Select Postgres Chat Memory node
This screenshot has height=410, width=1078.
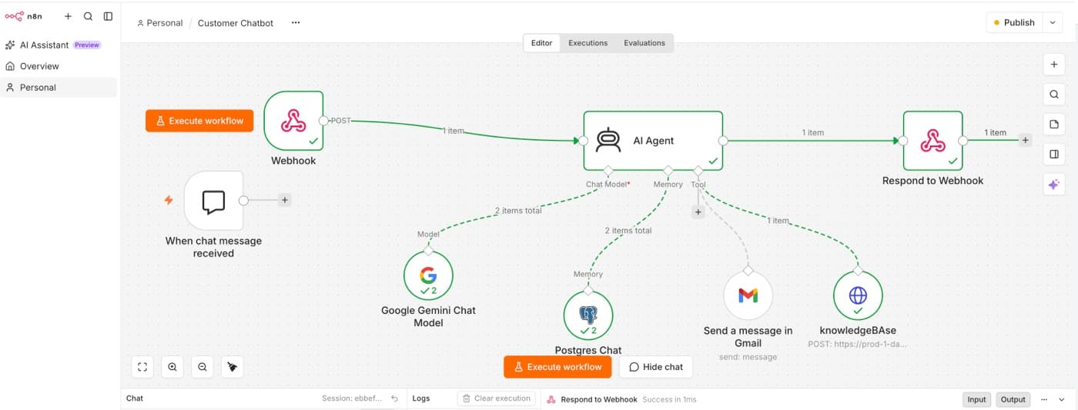pos(588,315)
